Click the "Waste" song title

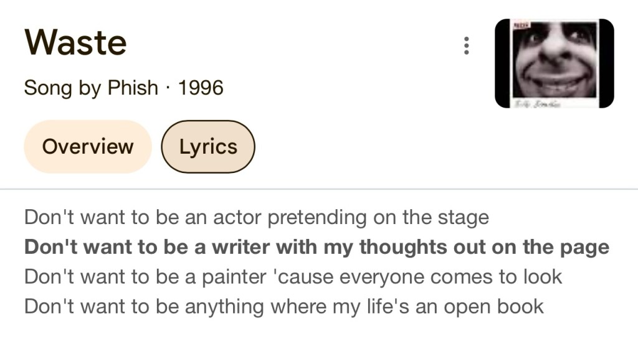[x=75, y=42]
